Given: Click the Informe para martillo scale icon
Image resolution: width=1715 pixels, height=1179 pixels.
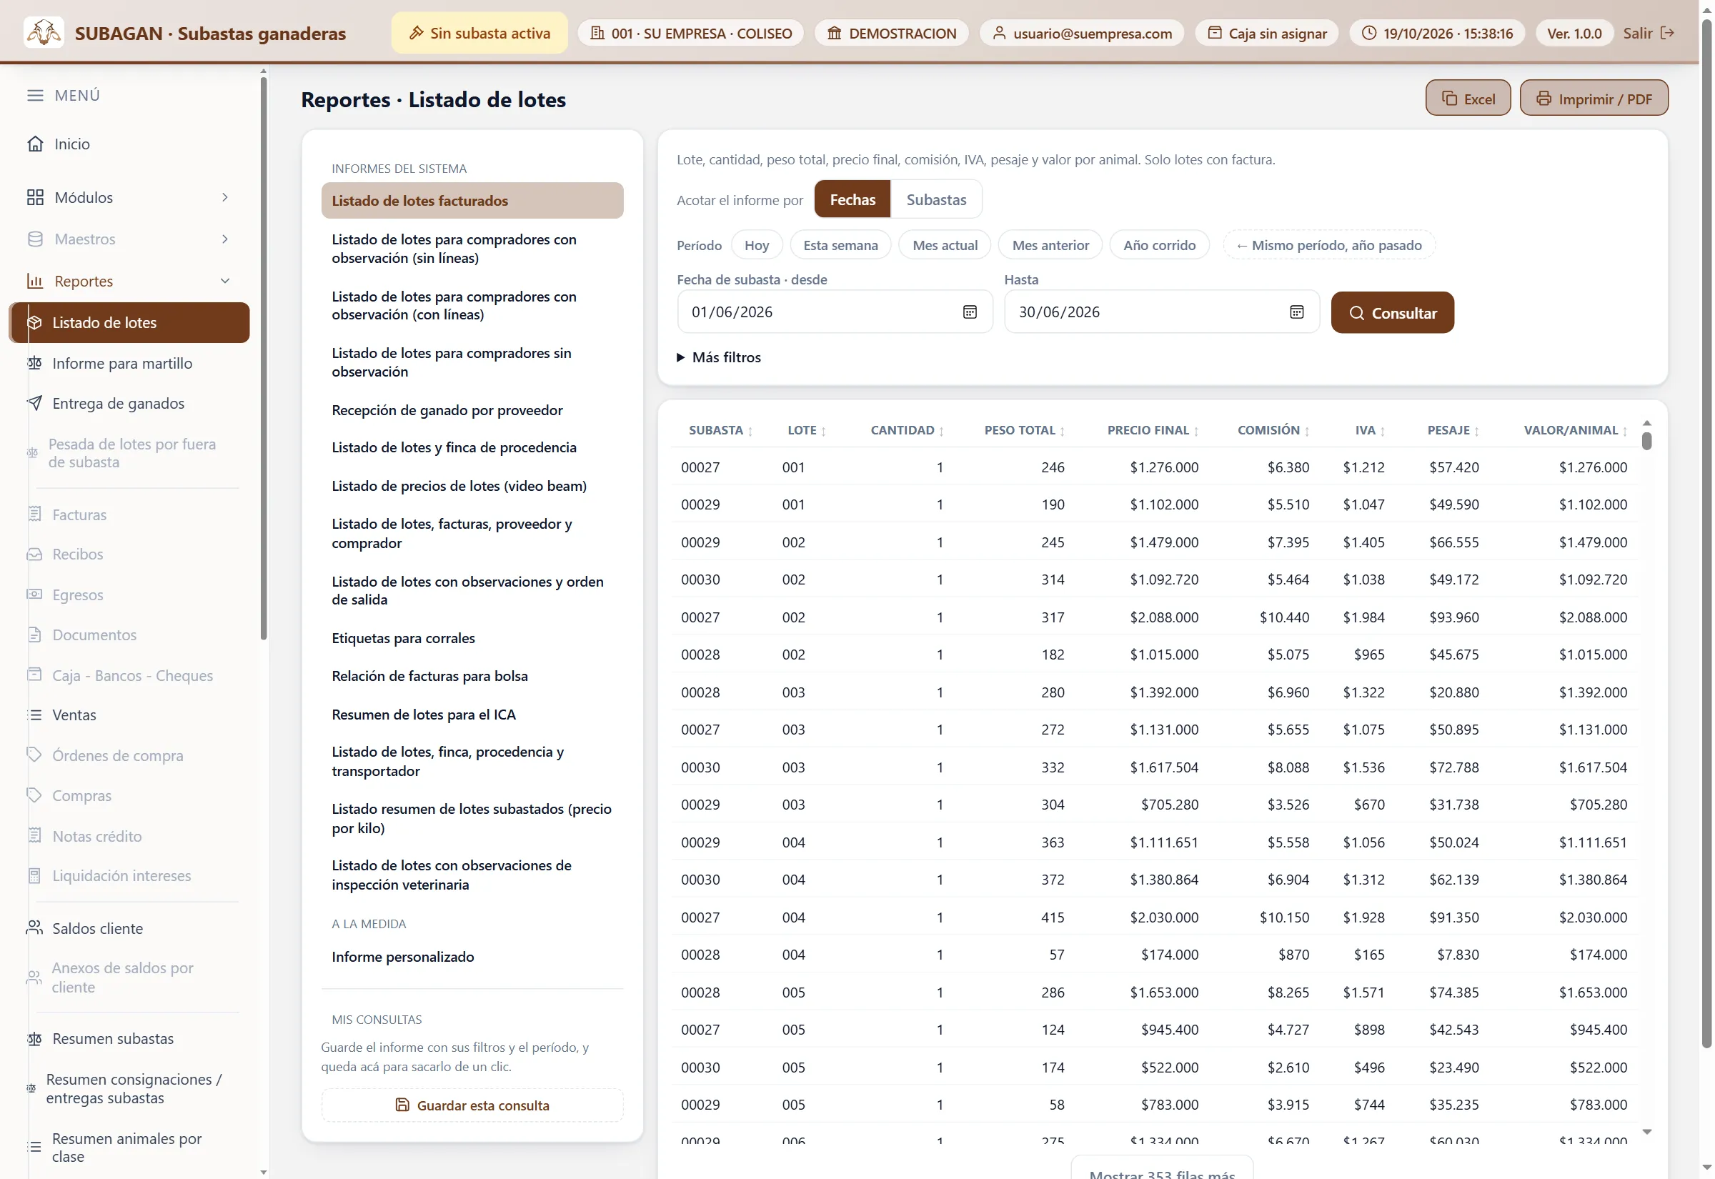Looking at the screenshot, I should (x=35, y=363).
